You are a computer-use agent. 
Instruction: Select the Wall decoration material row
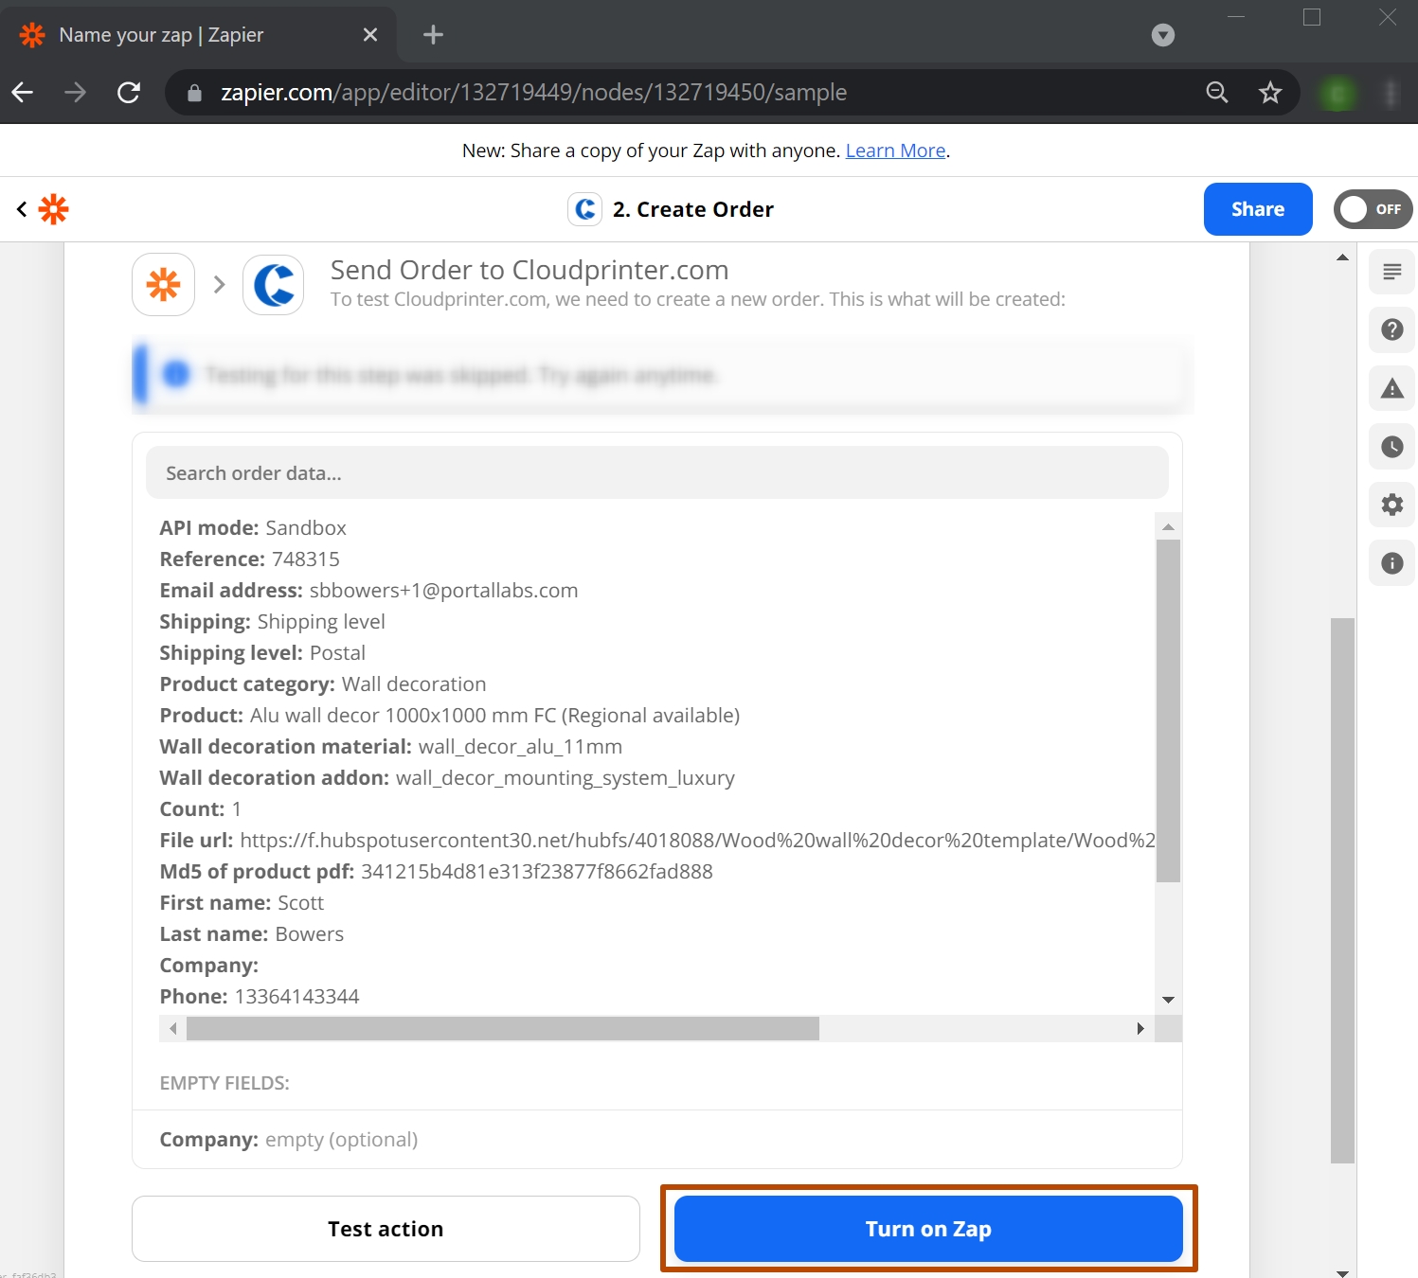point(391,746)
